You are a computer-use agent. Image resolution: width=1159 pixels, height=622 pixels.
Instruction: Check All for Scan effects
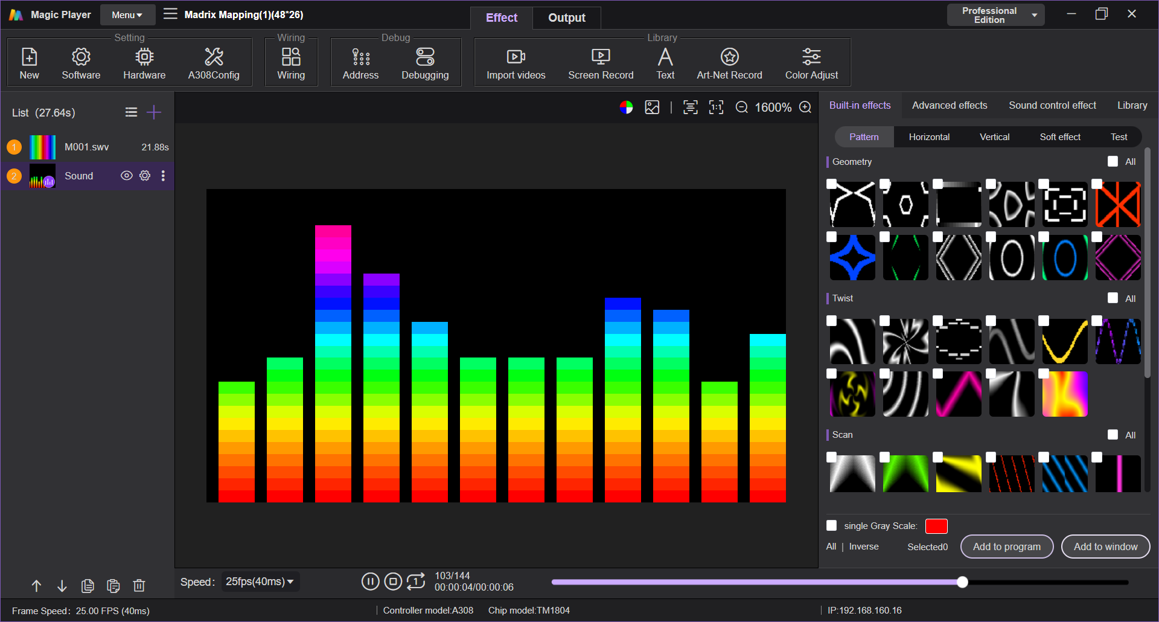[x=1113, y=434]
